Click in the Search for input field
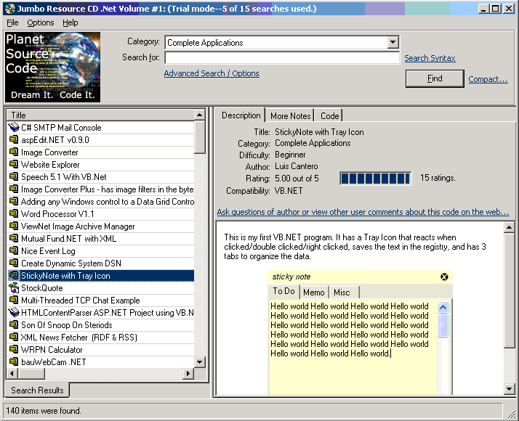 (282, 57)
